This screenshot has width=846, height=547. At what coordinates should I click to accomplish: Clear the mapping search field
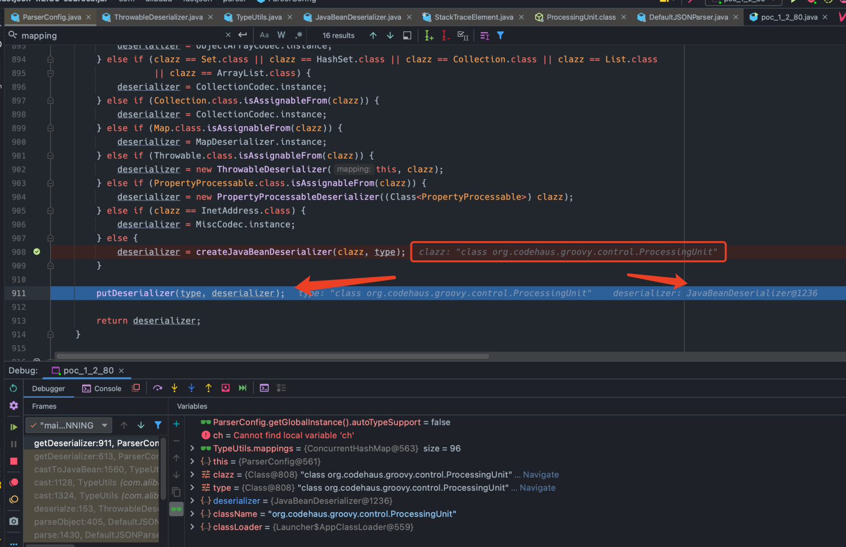click(x=228, y=35)
